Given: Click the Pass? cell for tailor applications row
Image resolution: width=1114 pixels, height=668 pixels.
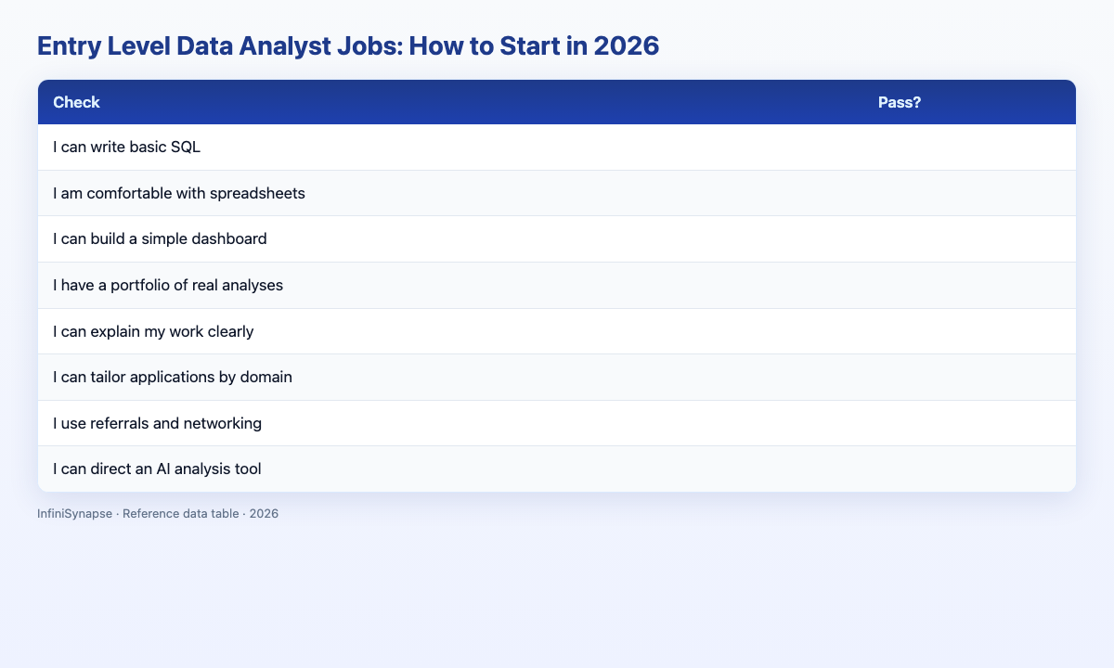Looking at the screenshot, I should click(x=969, y=377).
